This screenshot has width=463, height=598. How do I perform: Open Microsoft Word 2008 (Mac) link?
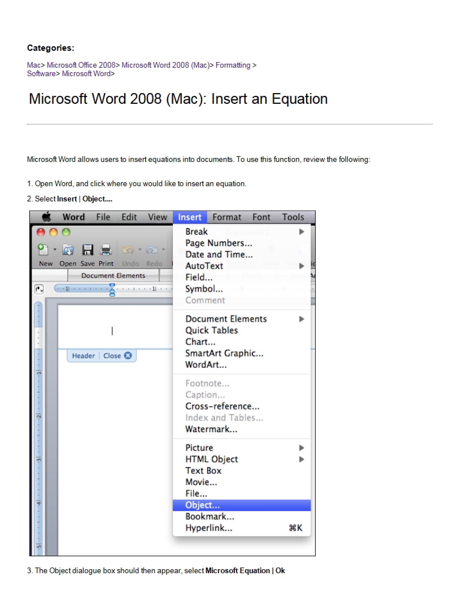(166, 65)
